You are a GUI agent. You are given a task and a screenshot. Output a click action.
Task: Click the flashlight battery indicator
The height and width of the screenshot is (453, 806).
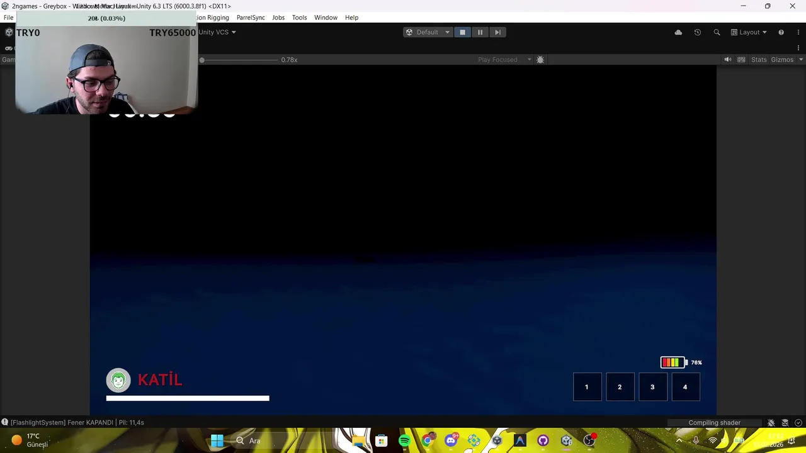pos(674,362)
